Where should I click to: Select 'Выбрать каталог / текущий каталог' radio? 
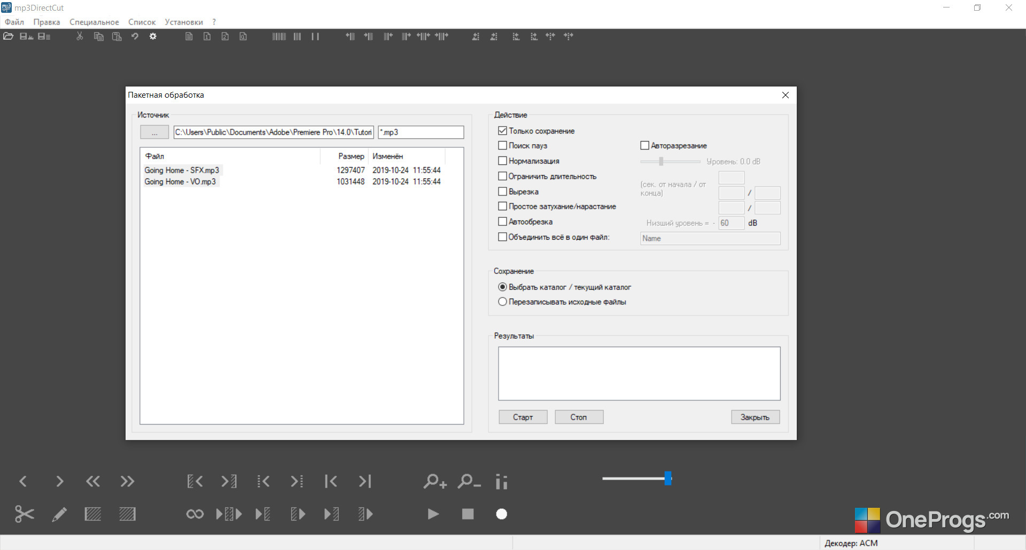(x=502, y=287)
